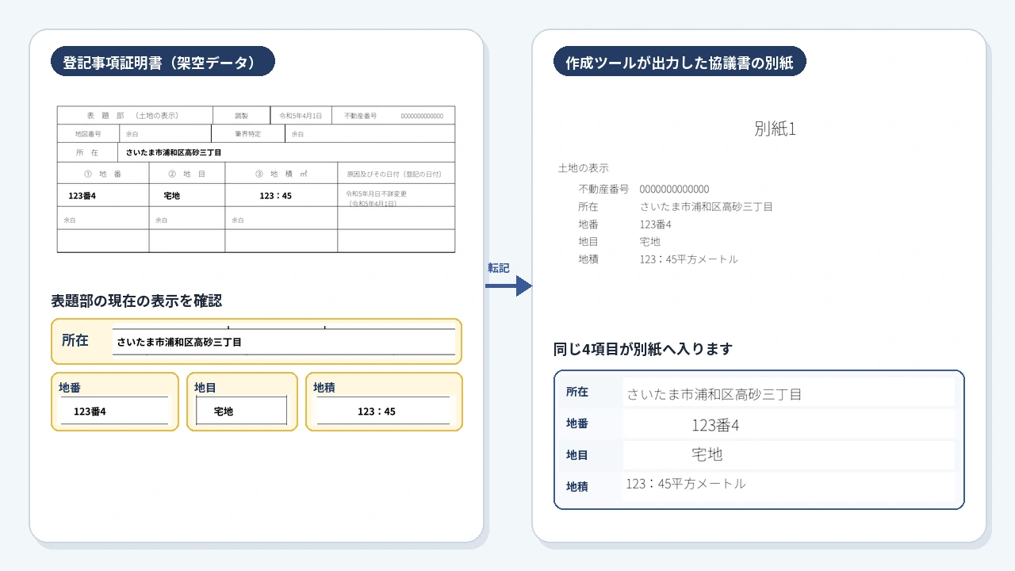The image size is (1015, 571).
Task: Click 地番 label in 別紙1 list
Action: [x=588, y=224]
